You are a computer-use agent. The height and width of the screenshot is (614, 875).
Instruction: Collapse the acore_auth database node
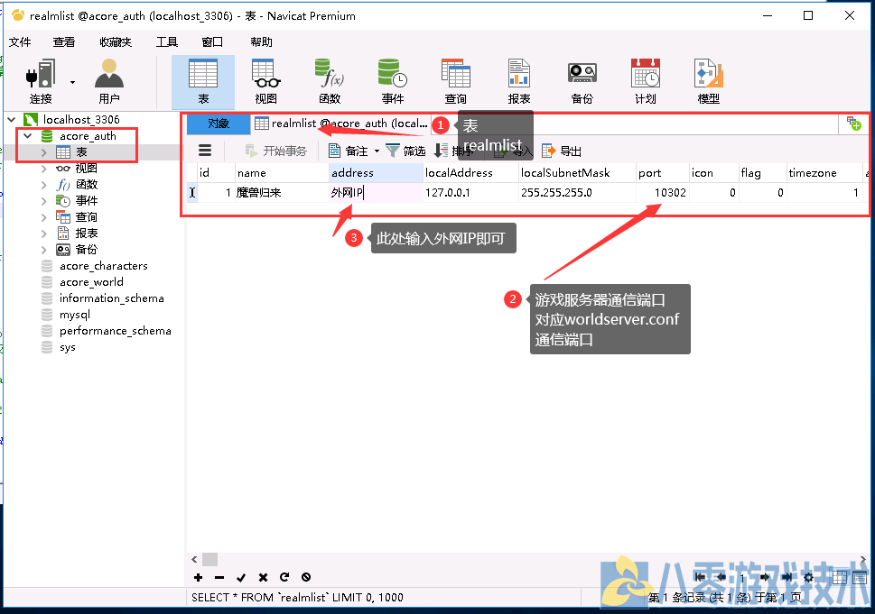coord(28,136)
